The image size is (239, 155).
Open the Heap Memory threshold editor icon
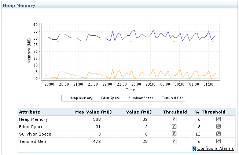point(175,119)
